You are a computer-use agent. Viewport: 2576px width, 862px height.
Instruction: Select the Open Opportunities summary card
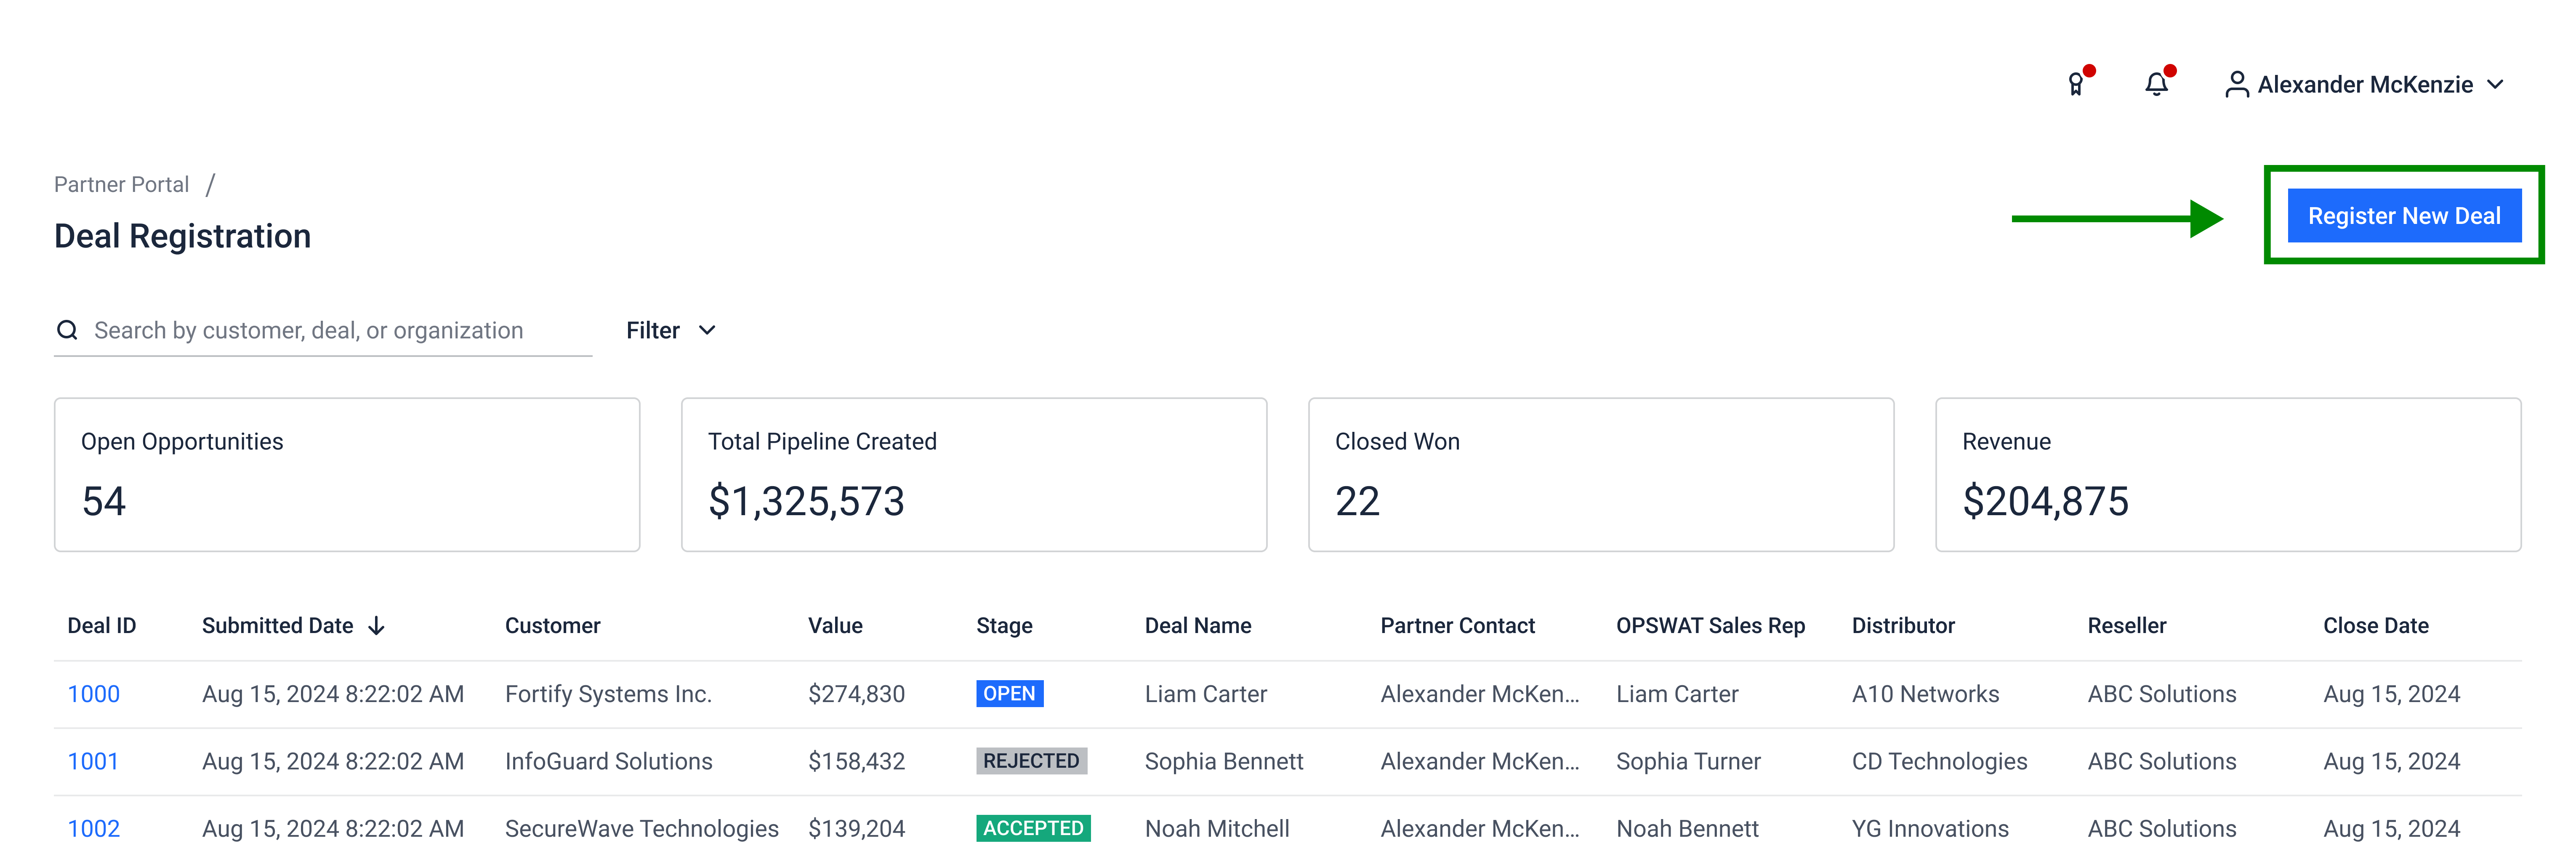(x=347, y=474)
